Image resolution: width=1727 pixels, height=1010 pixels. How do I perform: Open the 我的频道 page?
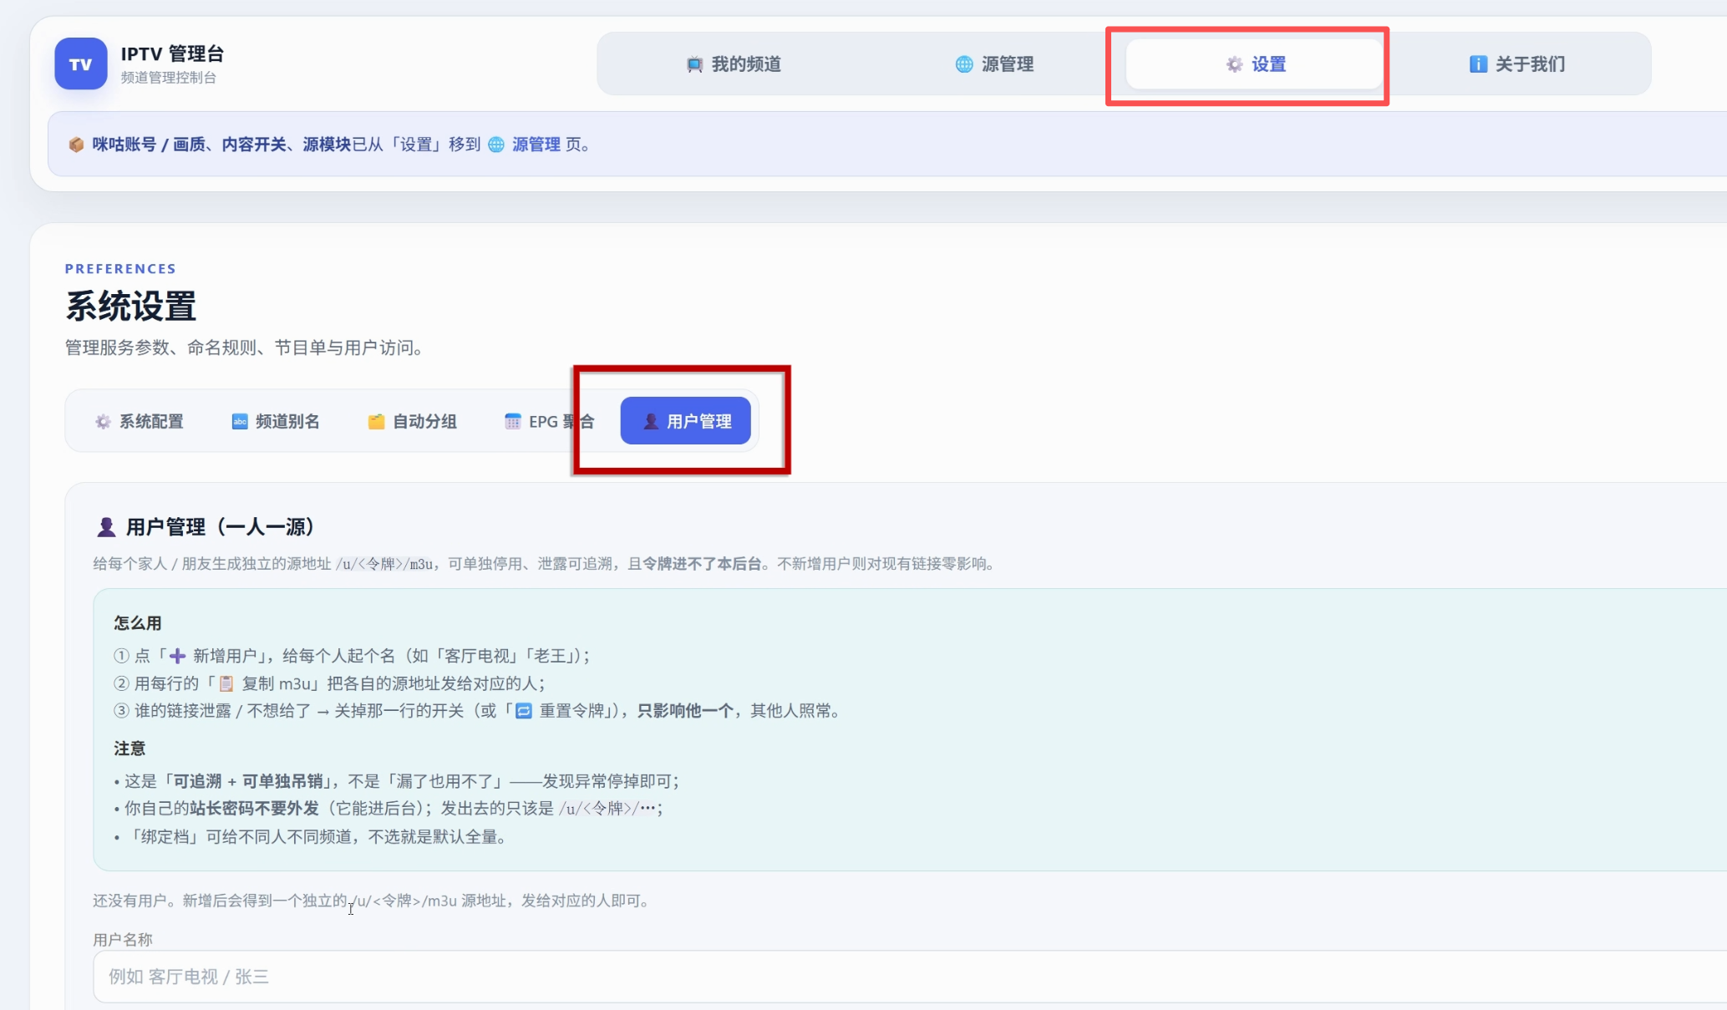pyautogui.click(x=734, y=64)
